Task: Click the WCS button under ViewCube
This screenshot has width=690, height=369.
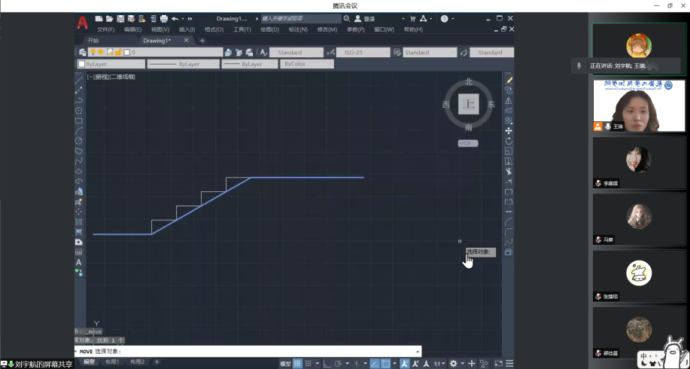Action: tap(468, 143)
